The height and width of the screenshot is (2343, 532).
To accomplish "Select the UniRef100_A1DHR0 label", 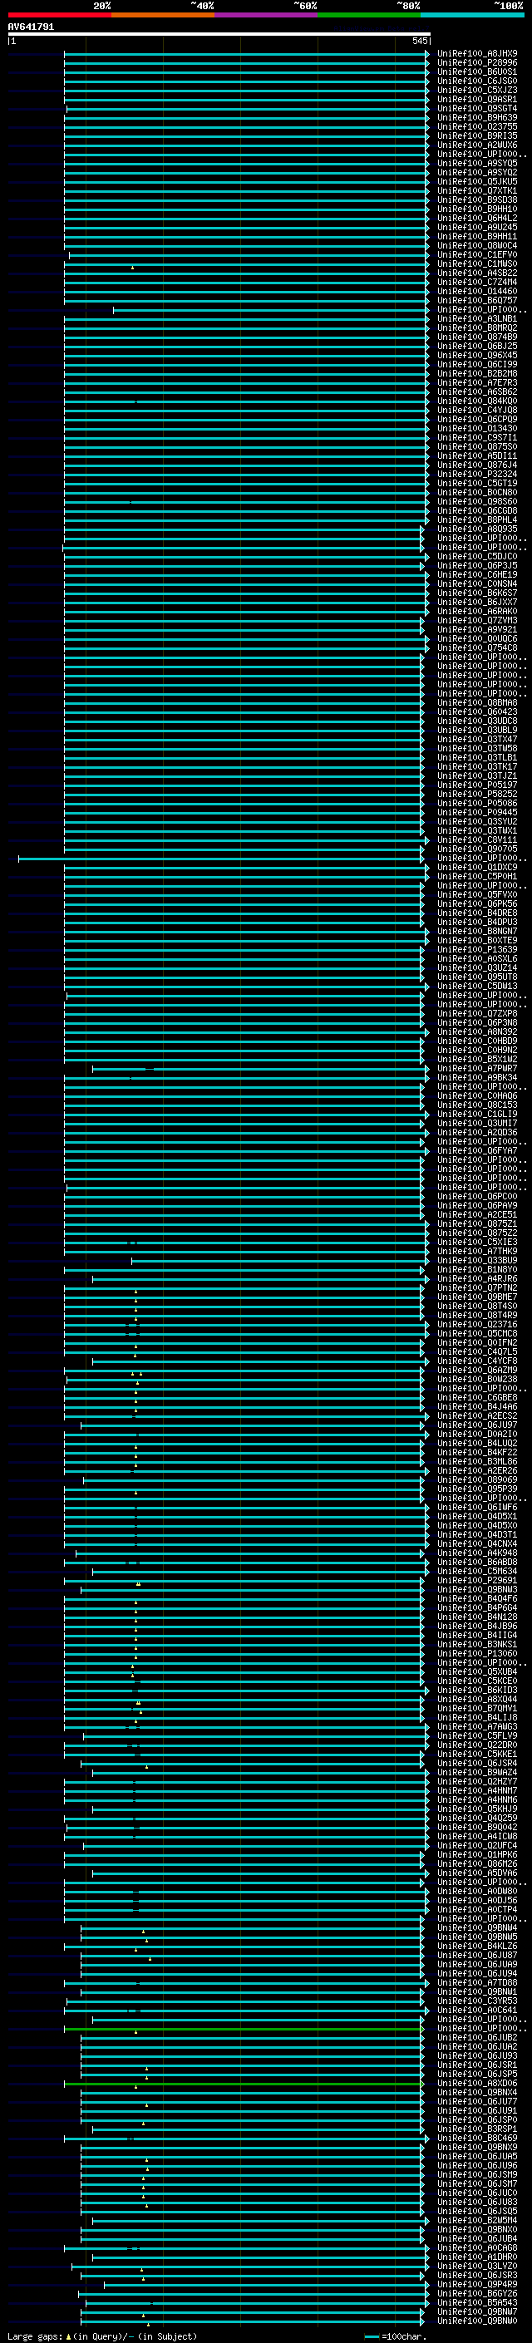I will 476,2257.
